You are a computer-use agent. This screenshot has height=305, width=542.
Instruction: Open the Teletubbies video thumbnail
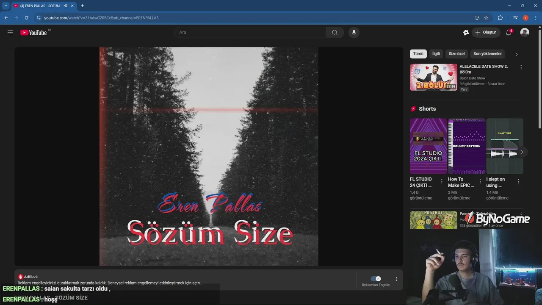[x=434, y=220]
